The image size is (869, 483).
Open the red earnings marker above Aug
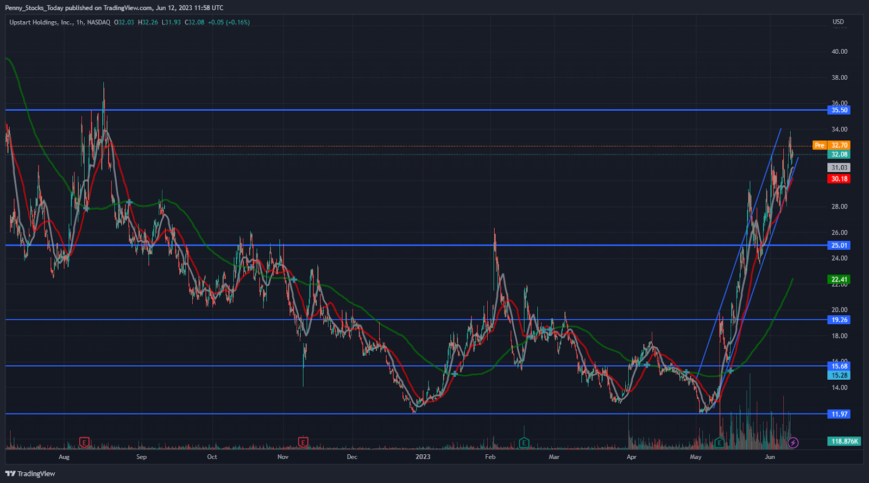pyautogui.click(x=84, y=442)
